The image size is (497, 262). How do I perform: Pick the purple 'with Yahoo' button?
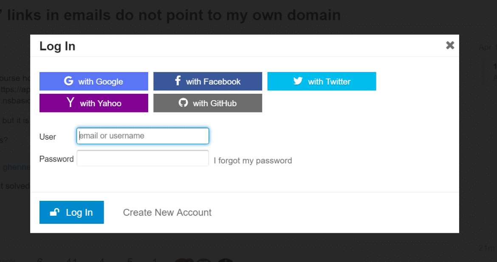(x=94, y=103)
